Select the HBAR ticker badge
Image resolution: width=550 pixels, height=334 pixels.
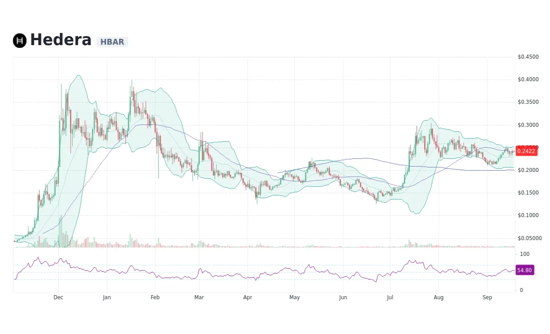(112, 42)
